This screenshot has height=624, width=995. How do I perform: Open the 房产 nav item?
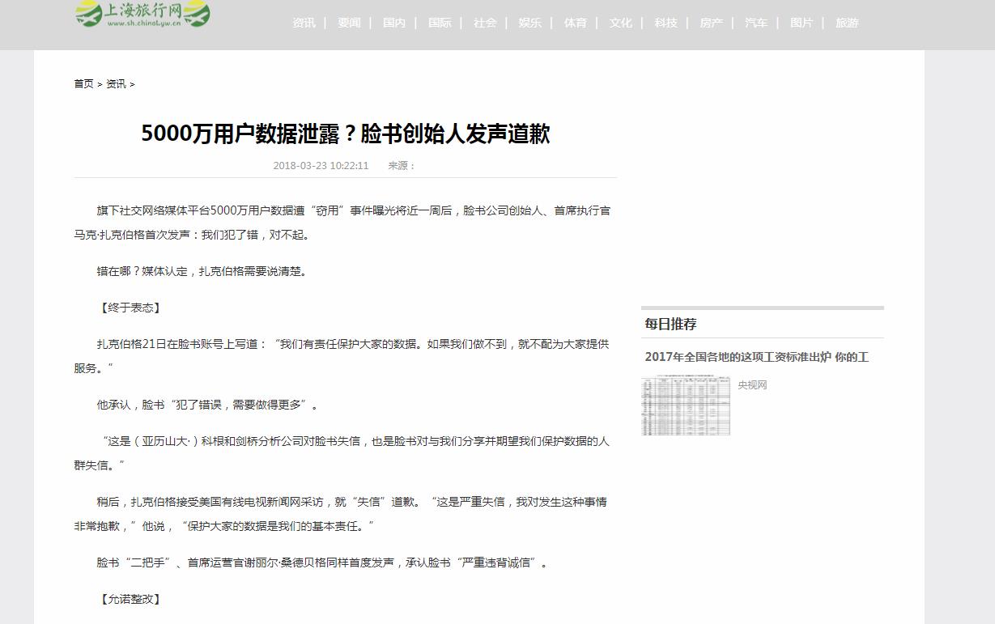pos(712,23)
